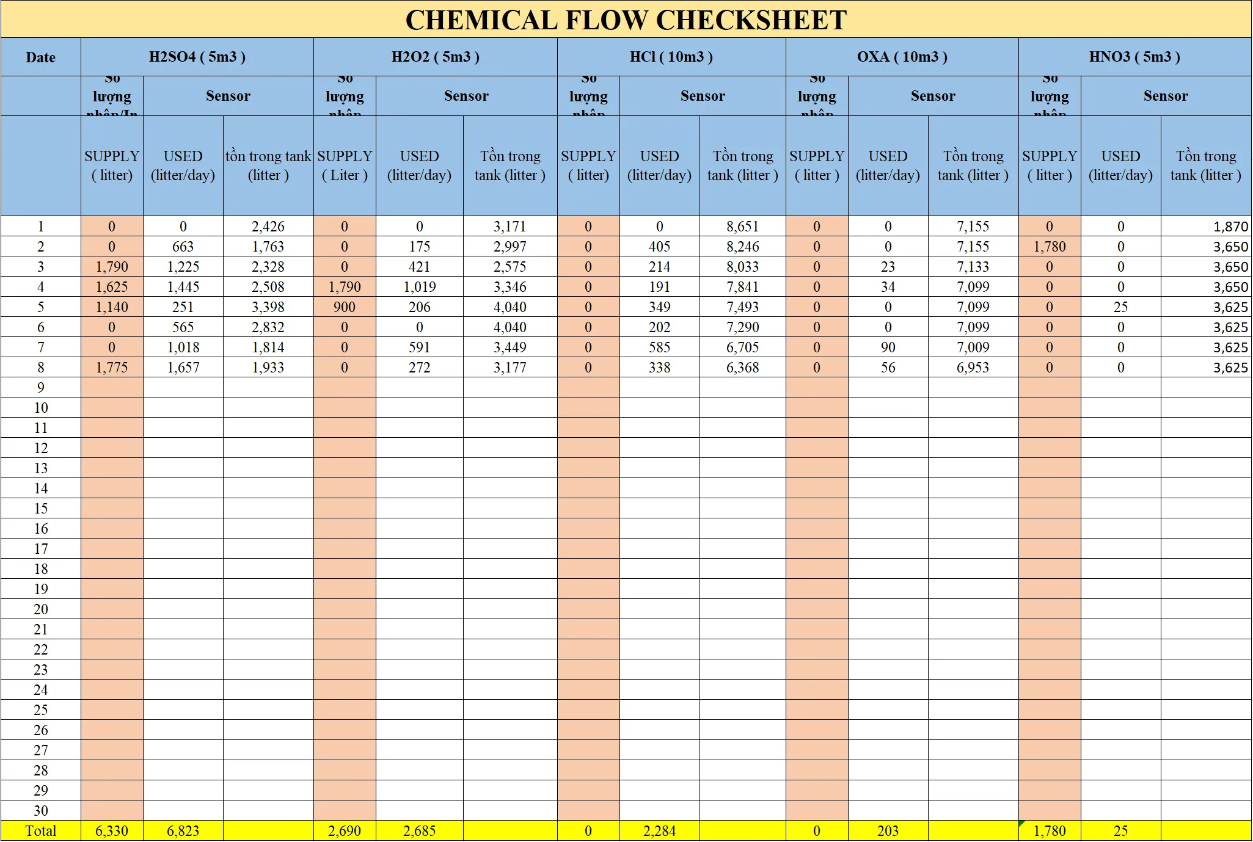The width and height of the screenshot is (1253, 842).
Task: Click the 2,832 cell
Action: (268, 327)
